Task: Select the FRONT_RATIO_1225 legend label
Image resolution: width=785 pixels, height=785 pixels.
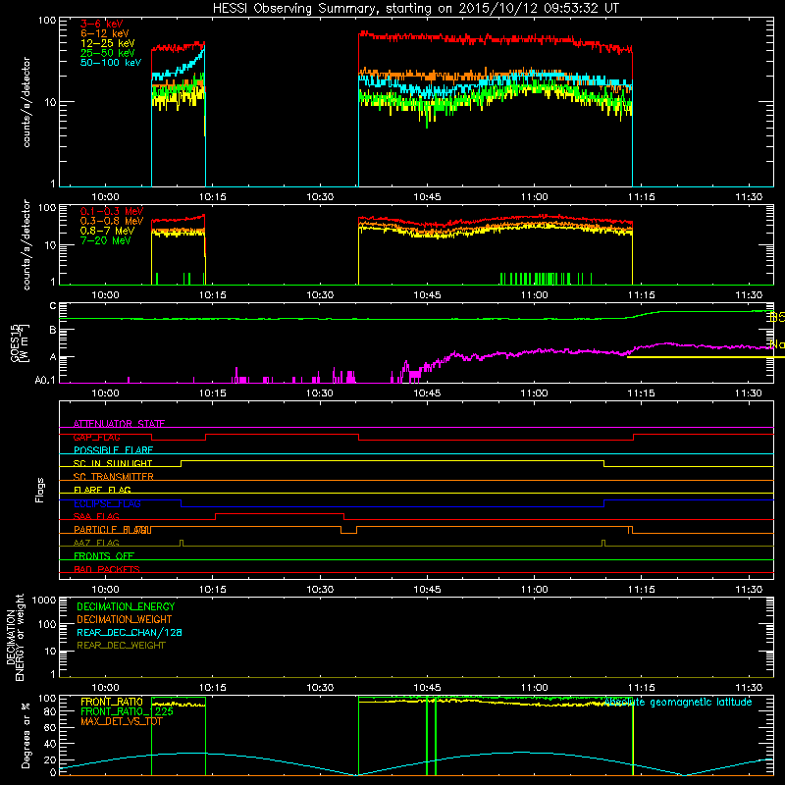Action: pyautogui.click(x=128, y=711)
